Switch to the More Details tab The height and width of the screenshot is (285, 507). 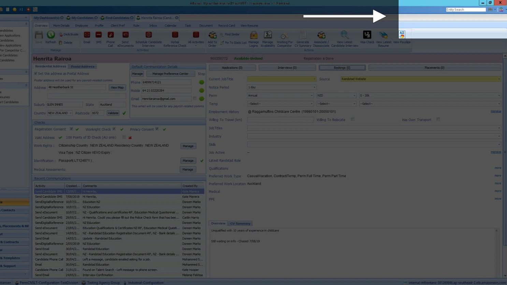point(61,26)
